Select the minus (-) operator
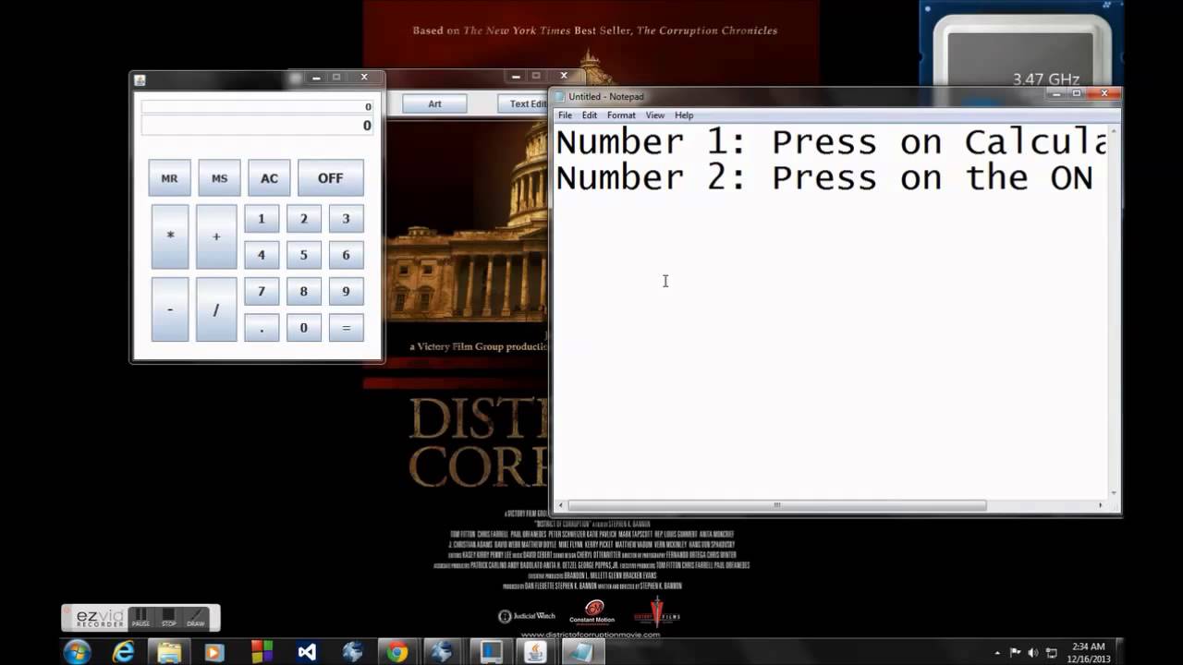This screenshot has width=1183, height=665. 170,309
